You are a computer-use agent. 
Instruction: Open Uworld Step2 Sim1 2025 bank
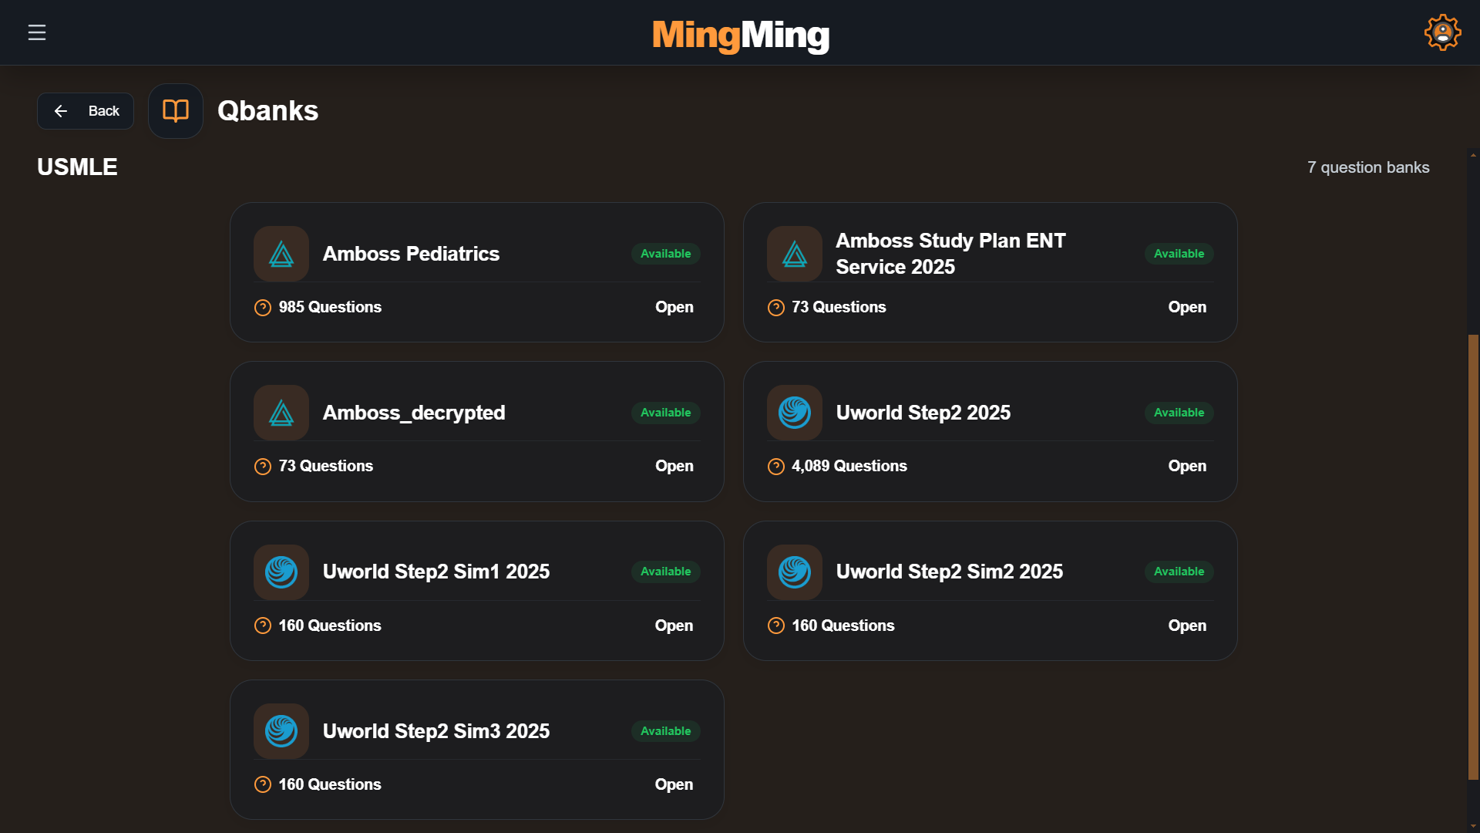tap(674, 626)
